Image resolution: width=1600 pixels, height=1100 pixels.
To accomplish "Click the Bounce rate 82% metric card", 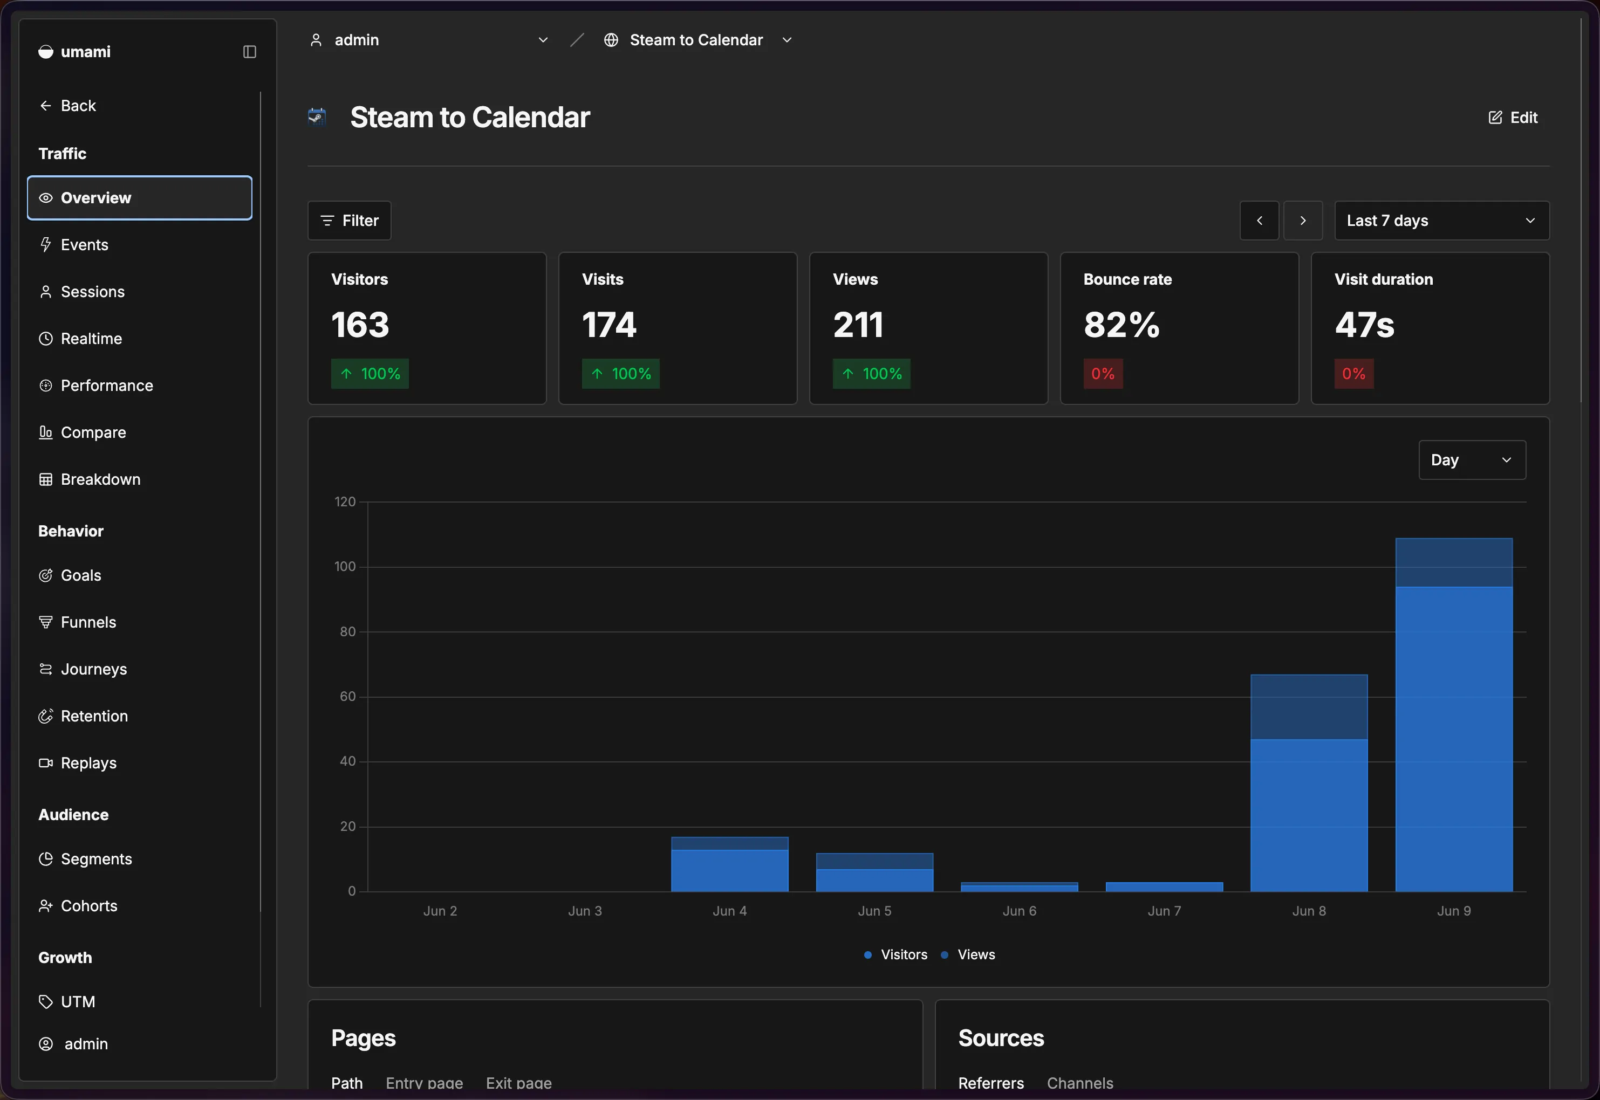I will [x=1179, y=328].
